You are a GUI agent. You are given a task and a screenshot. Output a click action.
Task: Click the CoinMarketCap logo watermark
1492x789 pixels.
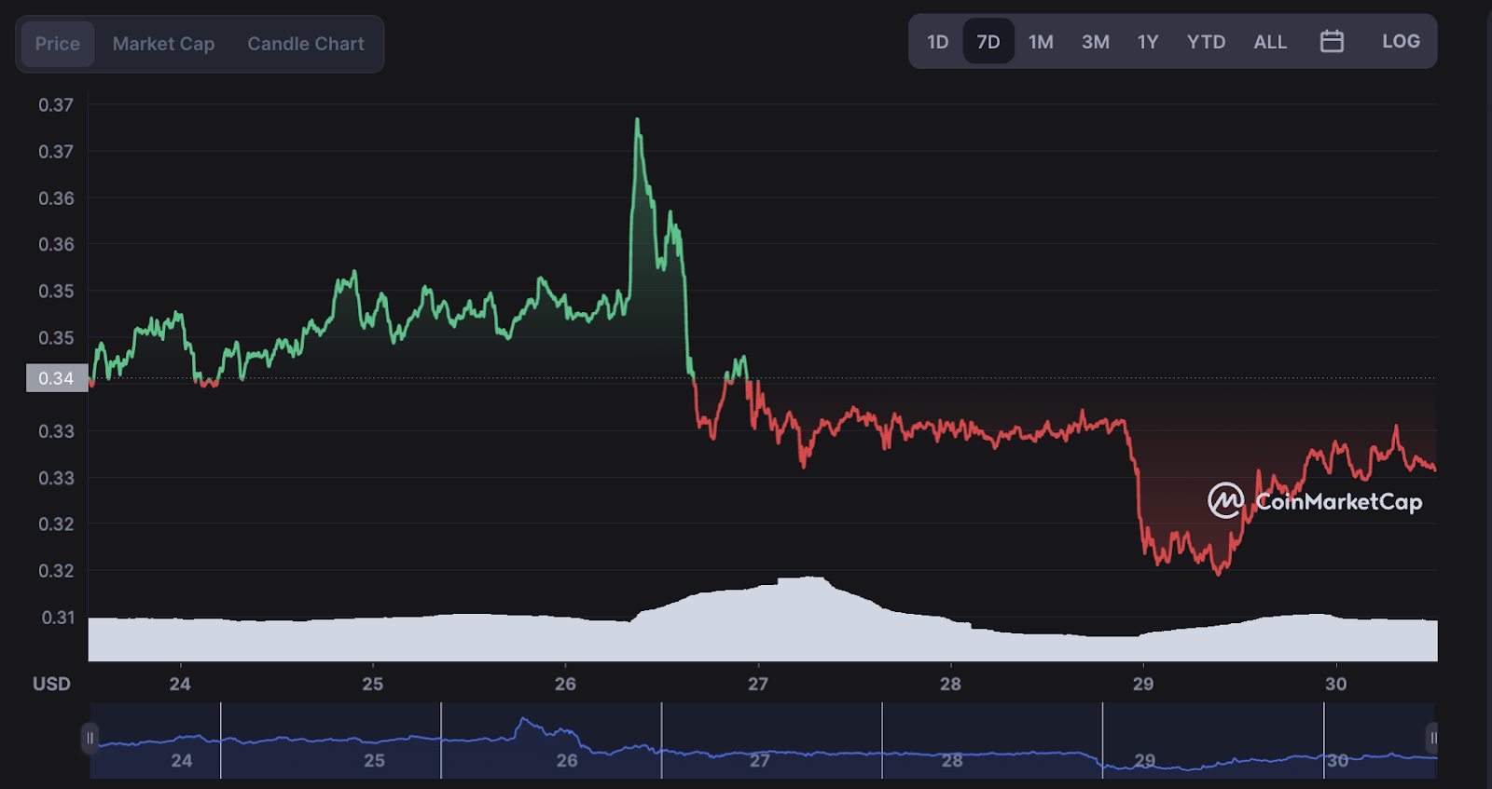[x=1315, y=501]
